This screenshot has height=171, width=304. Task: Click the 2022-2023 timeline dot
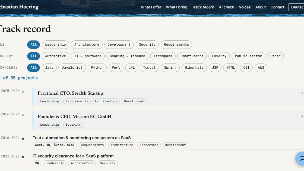click(23, 157)
